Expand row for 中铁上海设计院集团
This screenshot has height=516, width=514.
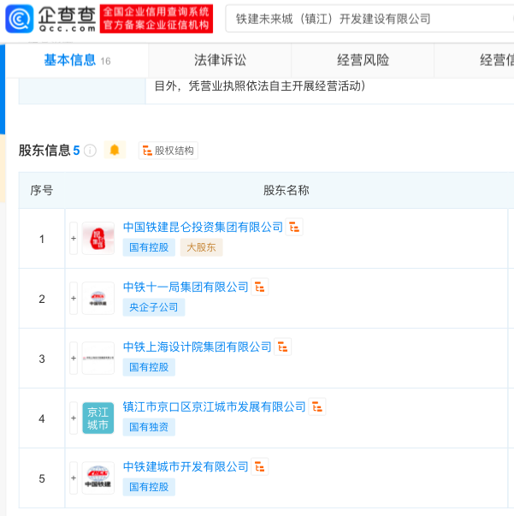(74, 358)
